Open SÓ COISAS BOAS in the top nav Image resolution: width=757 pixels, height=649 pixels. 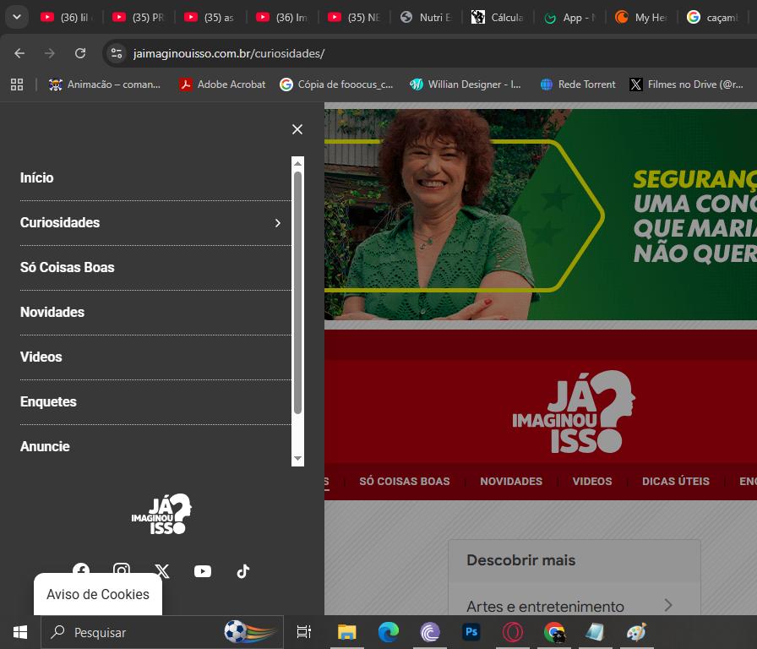pyautogui.click(x=405, y=482)
